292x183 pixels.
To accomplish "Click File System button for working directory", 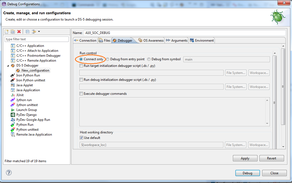I will tap(236, 145).
